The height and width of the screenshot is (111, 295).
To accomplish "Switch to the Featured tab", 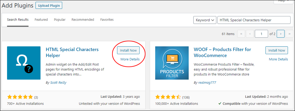I will (41, 20).
